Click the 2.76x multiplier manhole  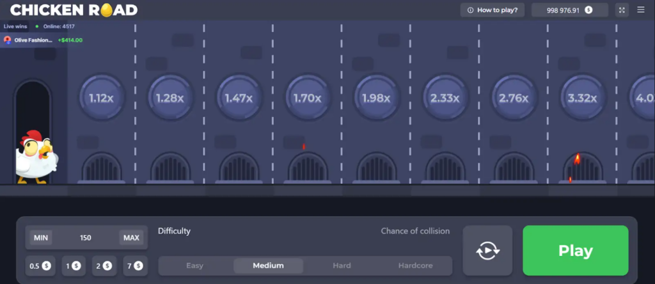(x=514, y=98)
